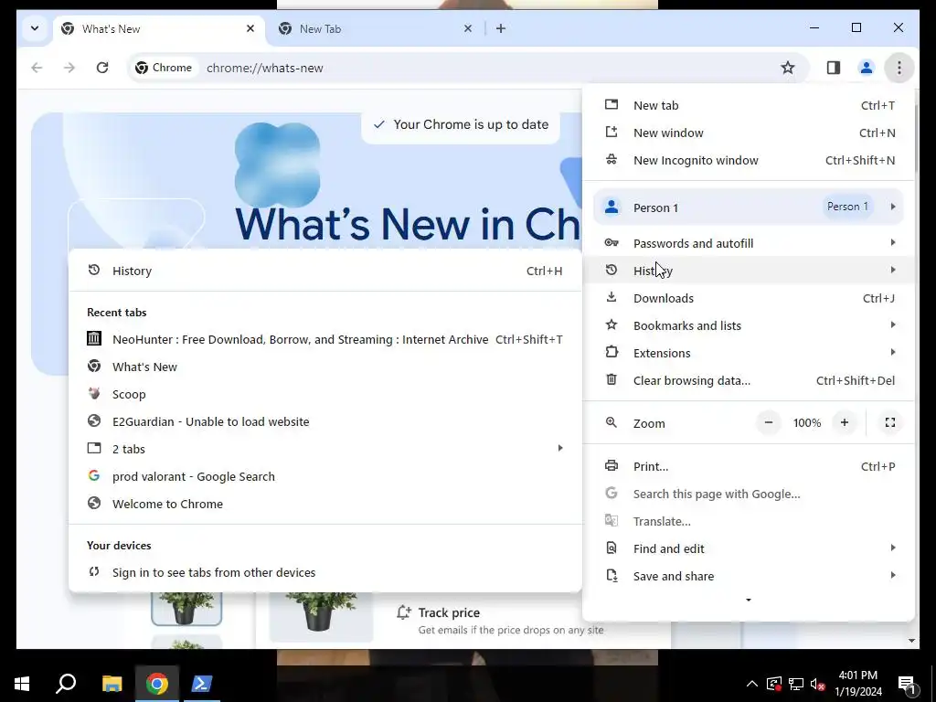Select Translate menu item
The height and width of the screenshot is (702, 936).
coord(749,521)
